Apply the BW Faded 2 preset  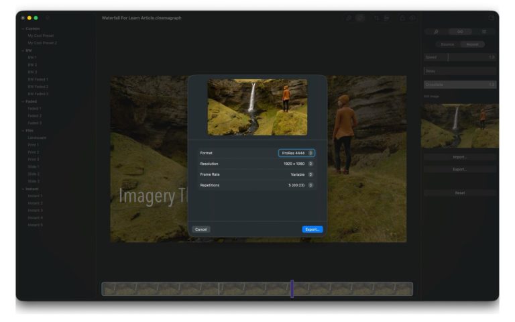[38, 87]
